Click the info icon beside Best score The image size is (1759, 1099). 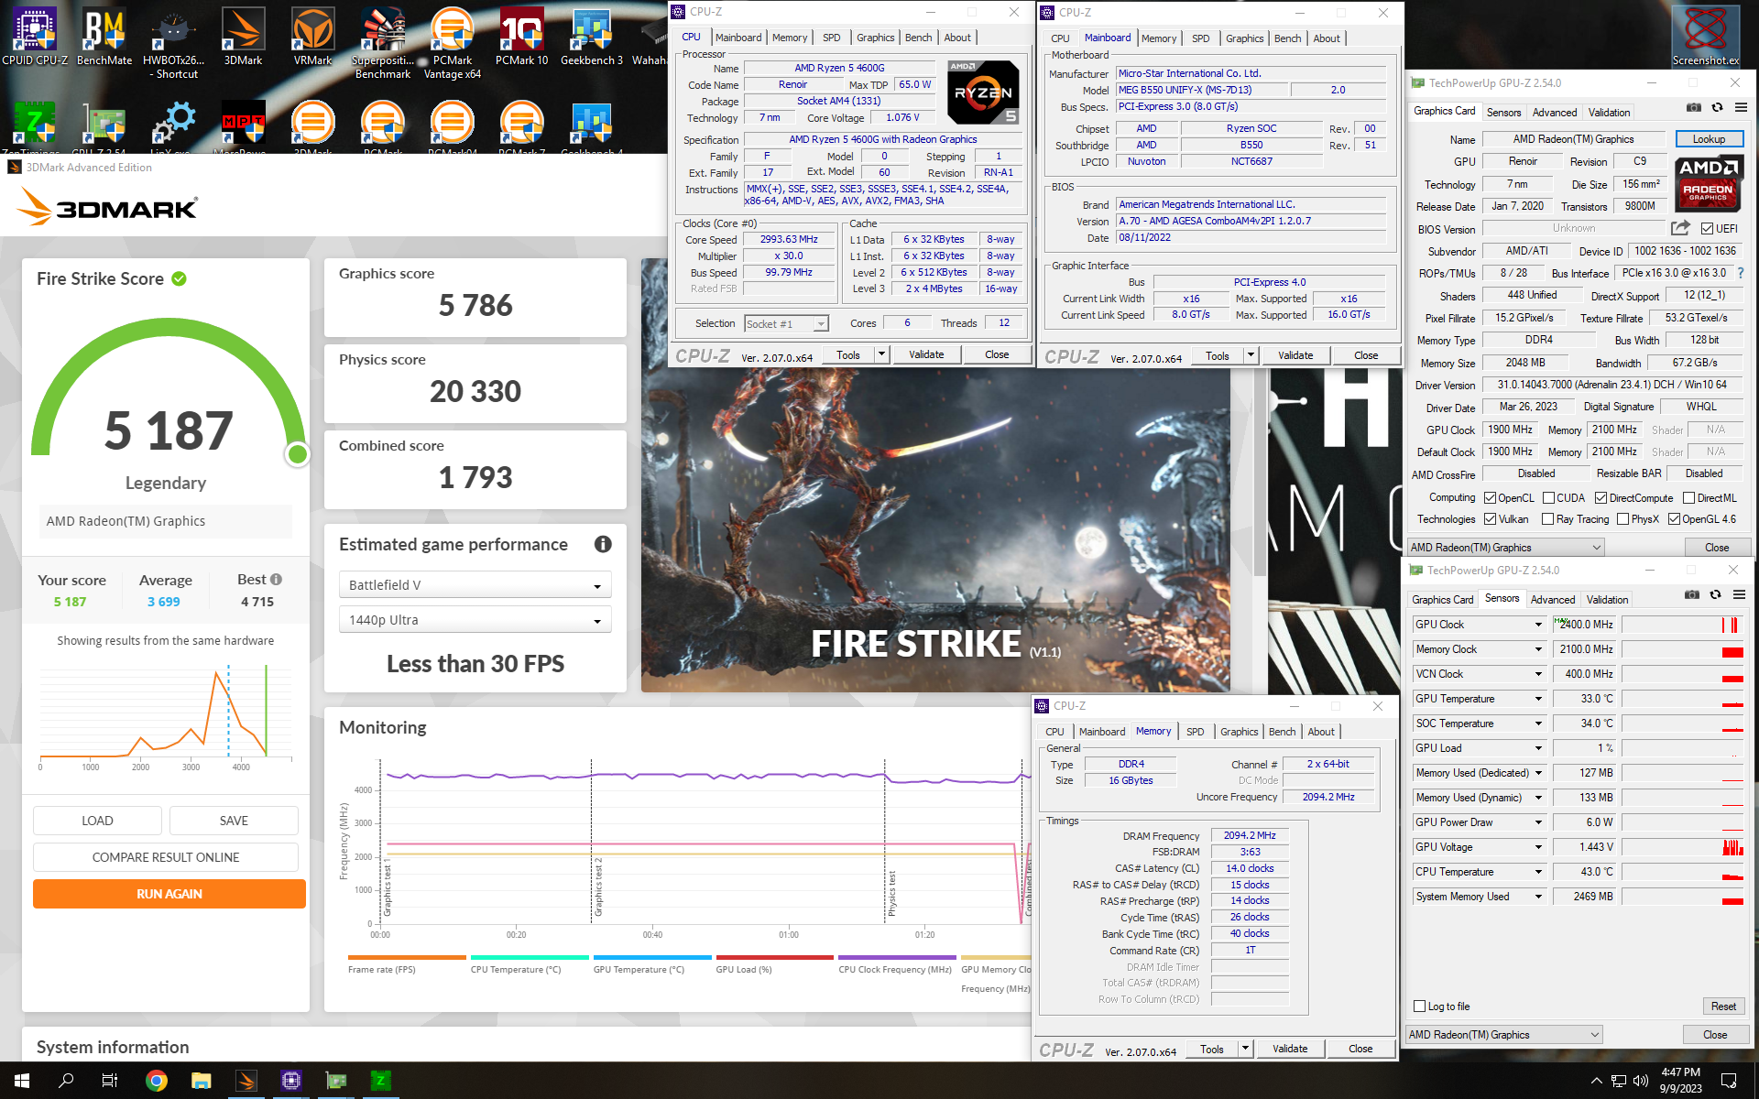[277, 580]
